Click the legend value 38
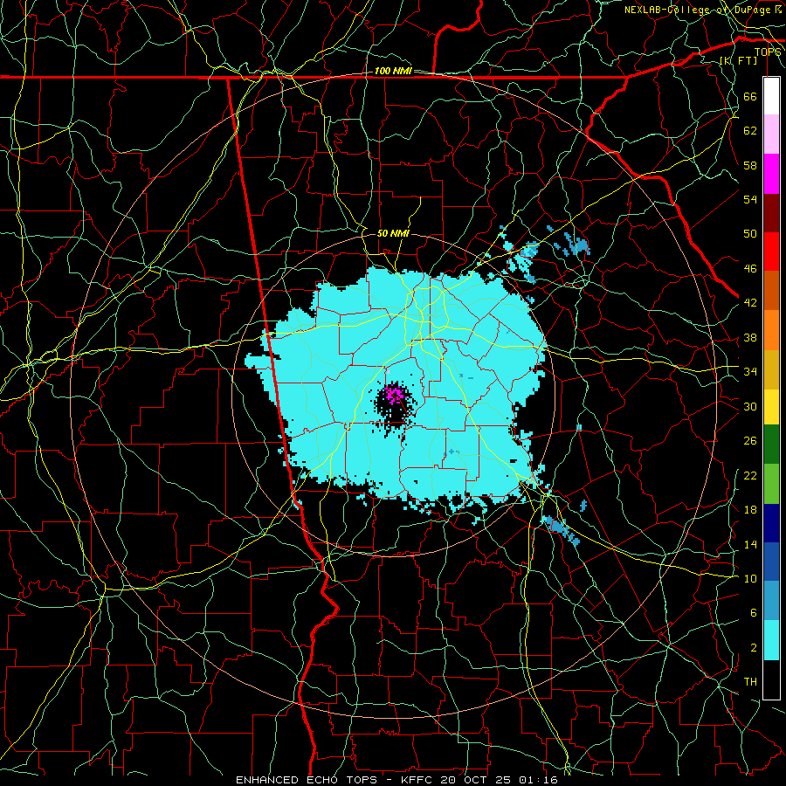The height and width of the screenshot is (786, 786). tap(750, 337)
